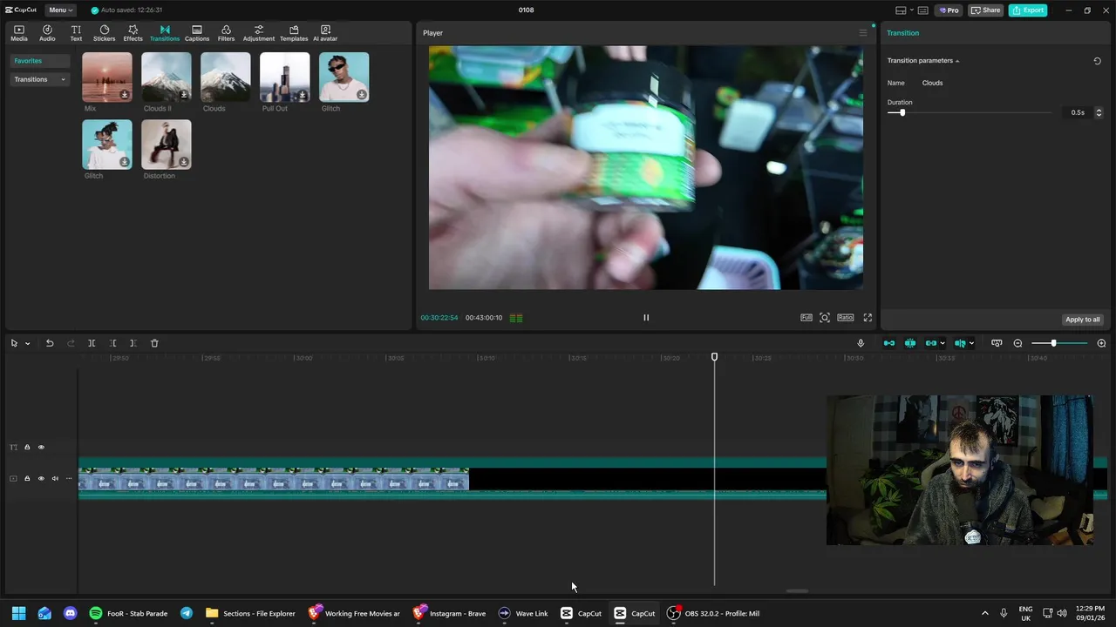Open the Menu dropdown
1116x627 pixels.
click(60, 10)
